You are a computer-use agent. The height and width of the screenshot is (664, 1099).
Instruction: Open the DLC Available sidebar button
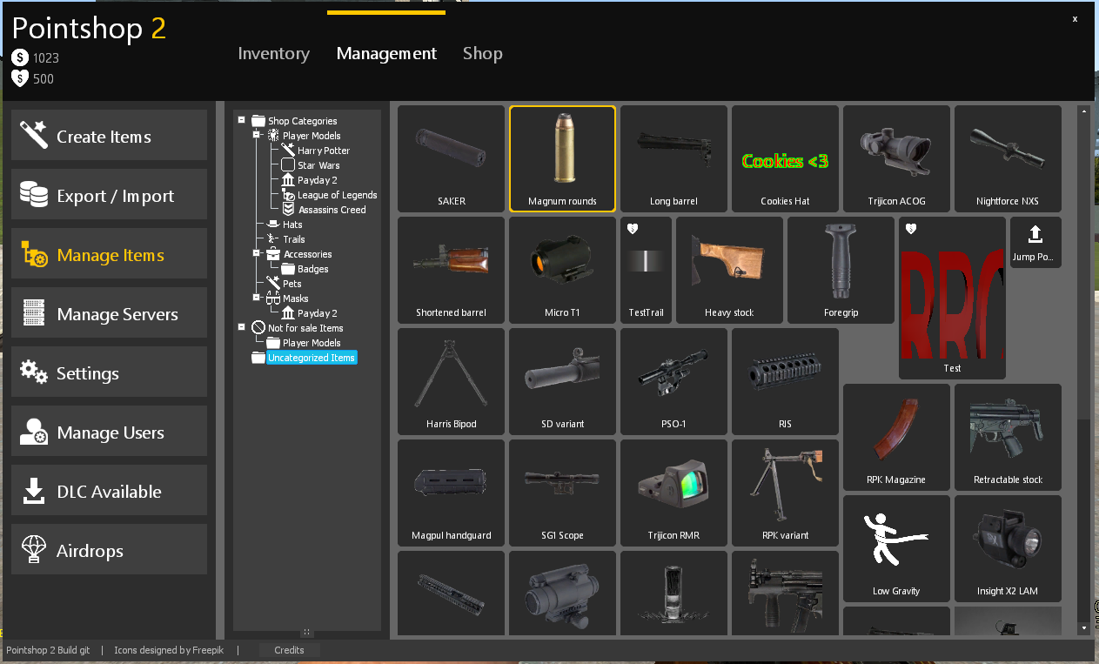coord(110,490)
